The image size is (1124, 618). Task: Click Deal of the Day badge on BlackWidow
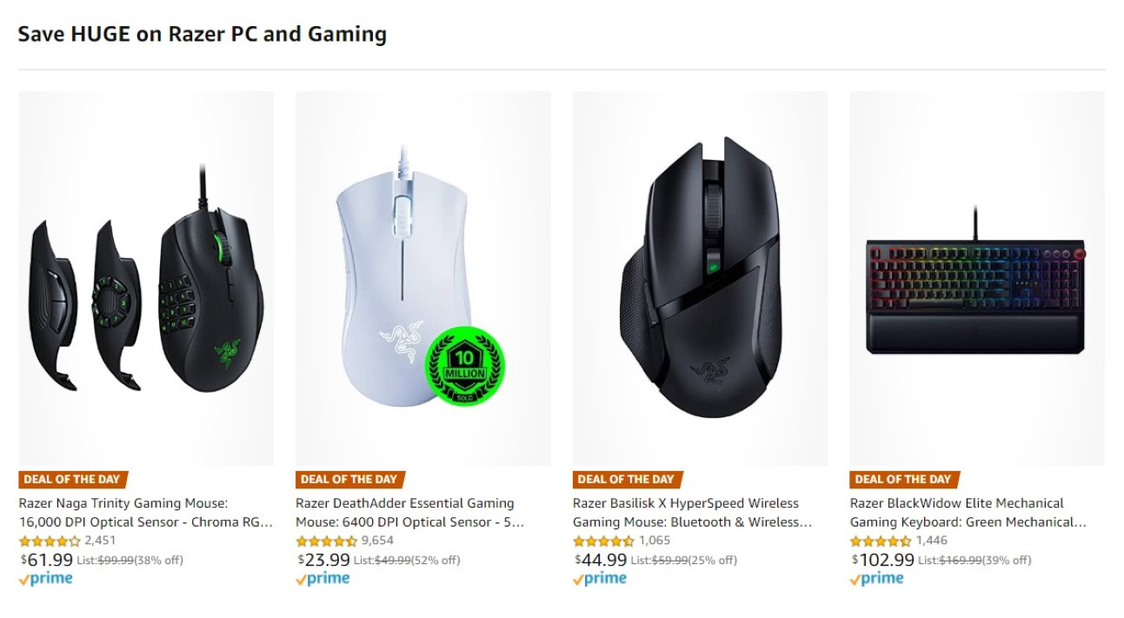coord(904,479)
